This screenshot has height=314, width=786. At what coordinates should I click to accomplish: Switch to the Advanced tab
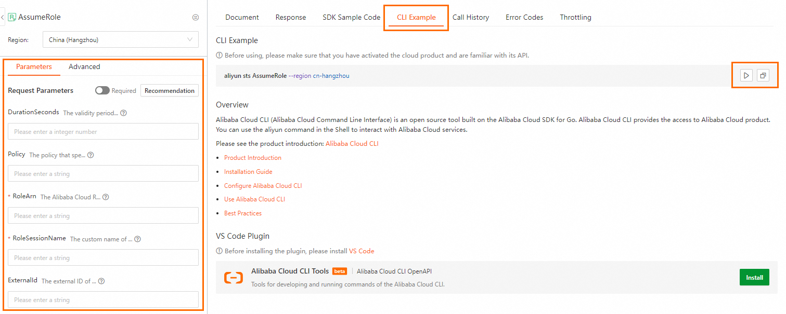[84, 66]
